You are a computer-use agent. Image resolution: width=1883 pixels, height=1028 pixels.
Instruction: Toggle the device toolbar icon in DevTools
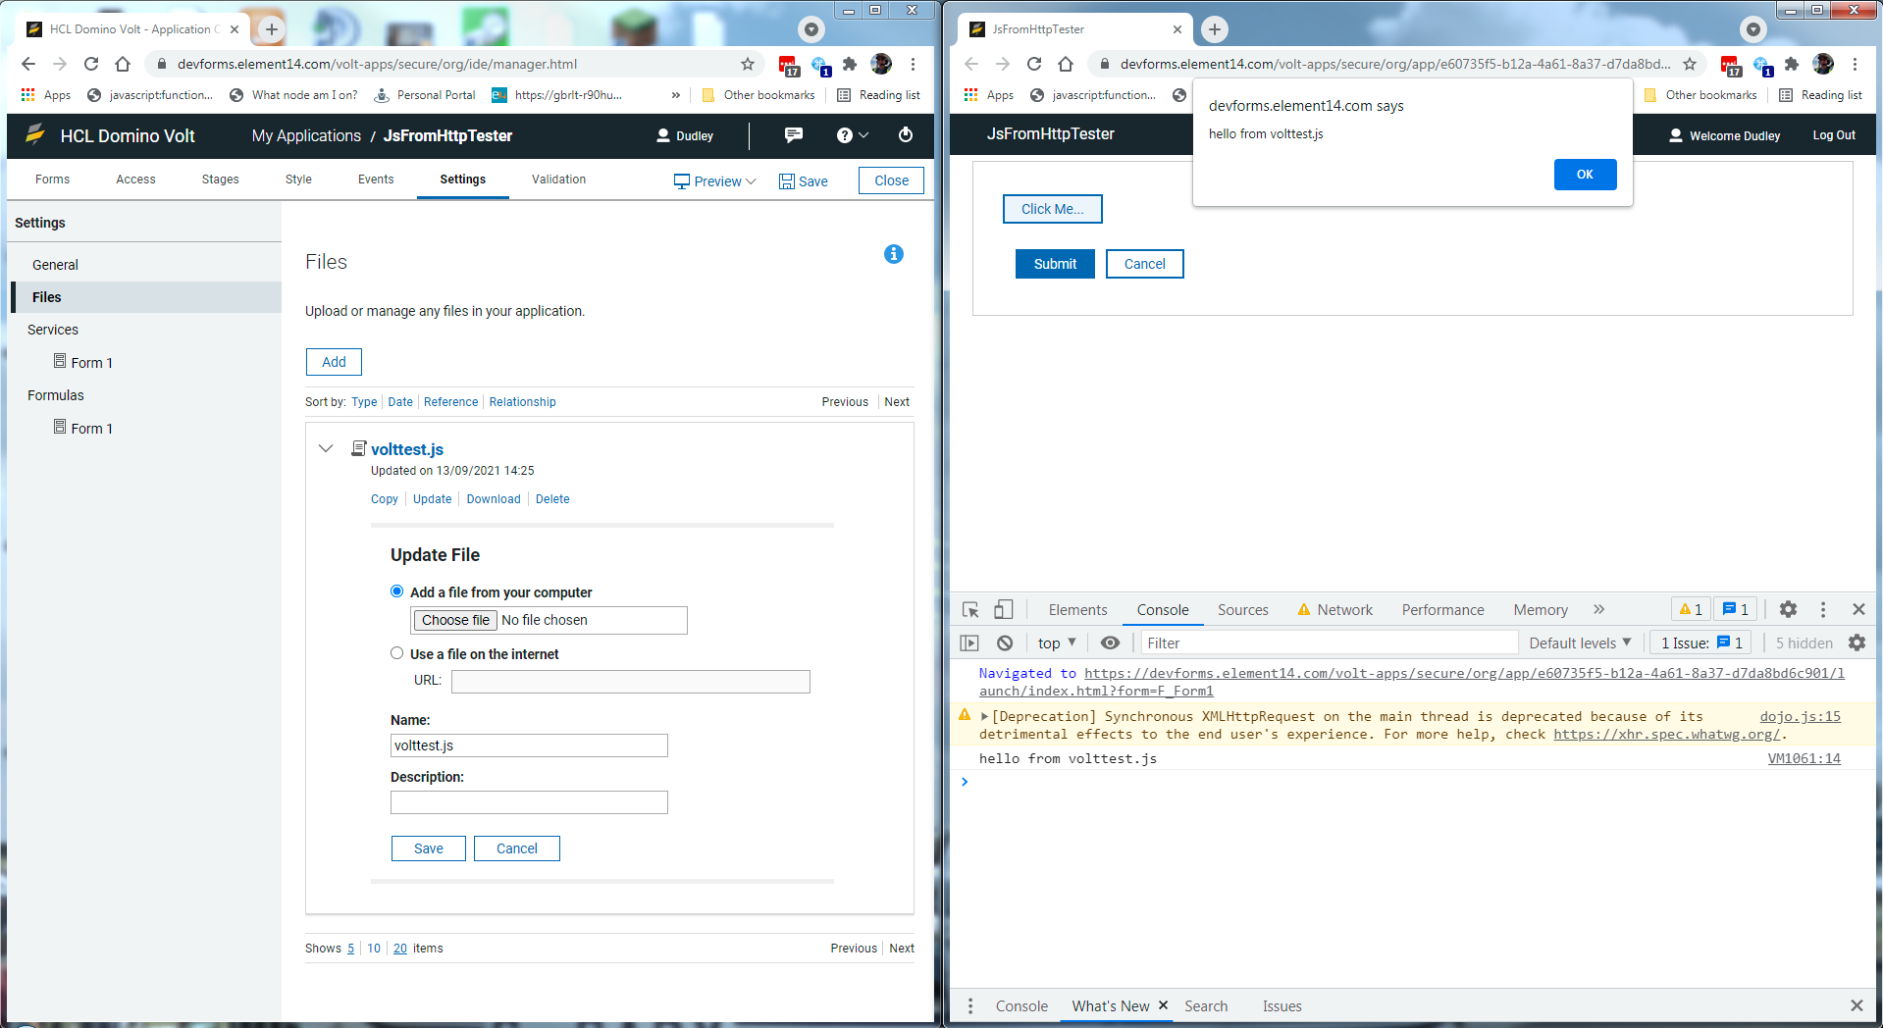[1003, 609]
